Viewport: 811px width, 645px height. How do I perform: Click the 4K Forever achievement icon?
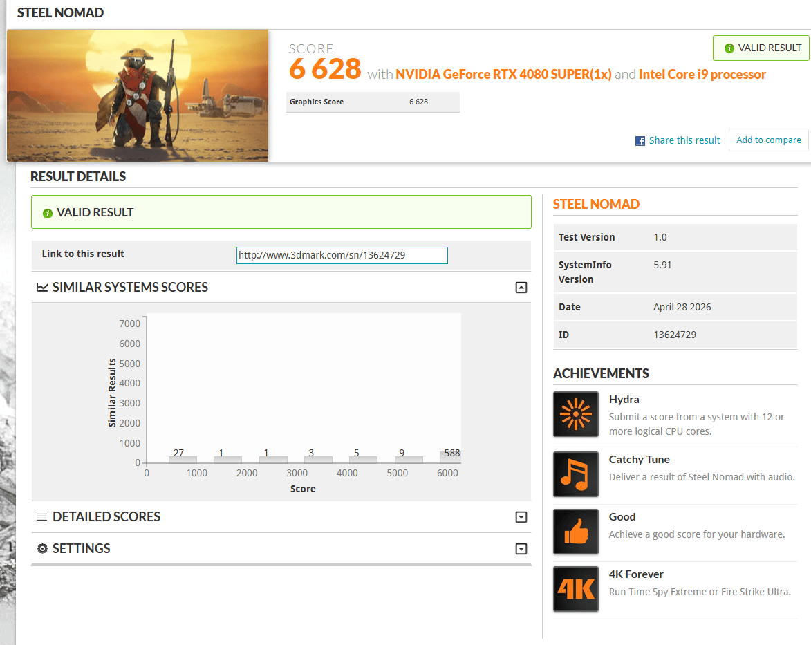click(576, 589)
